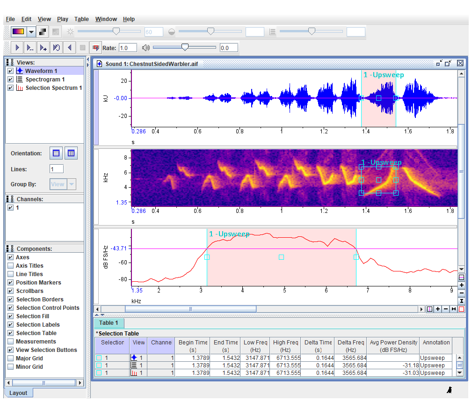
Task: Click the Lines input field
Action: [57, 169]
